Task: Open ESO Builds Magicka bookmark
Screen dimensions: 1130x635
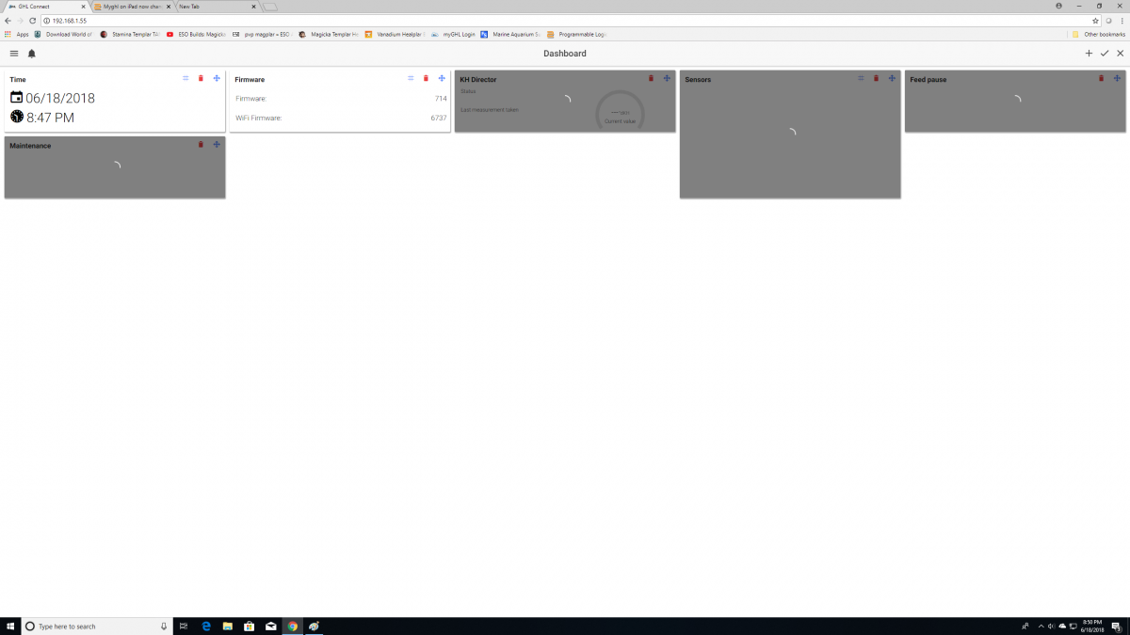Action: [x=196, y=34]
